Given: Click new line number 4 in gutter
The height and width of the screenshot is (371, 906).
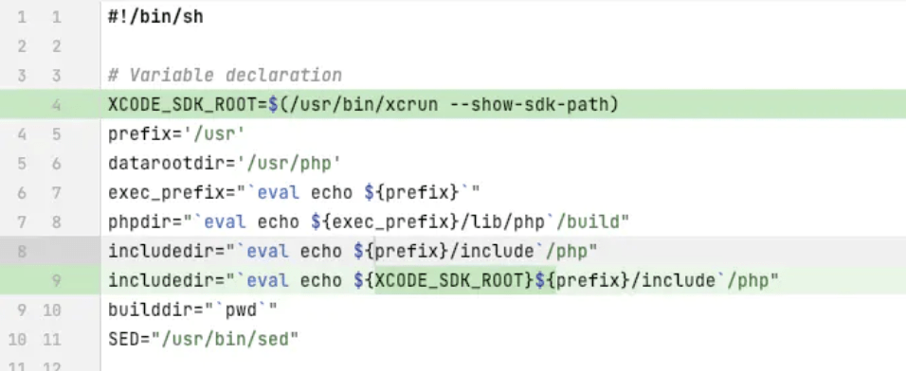Looking at the screenshot, I should 56,105.
